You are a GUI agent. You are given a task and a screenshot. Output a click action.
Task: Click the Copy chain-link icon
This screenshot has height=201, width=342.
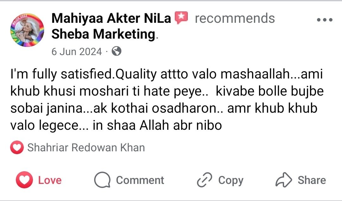click(205, 180)
